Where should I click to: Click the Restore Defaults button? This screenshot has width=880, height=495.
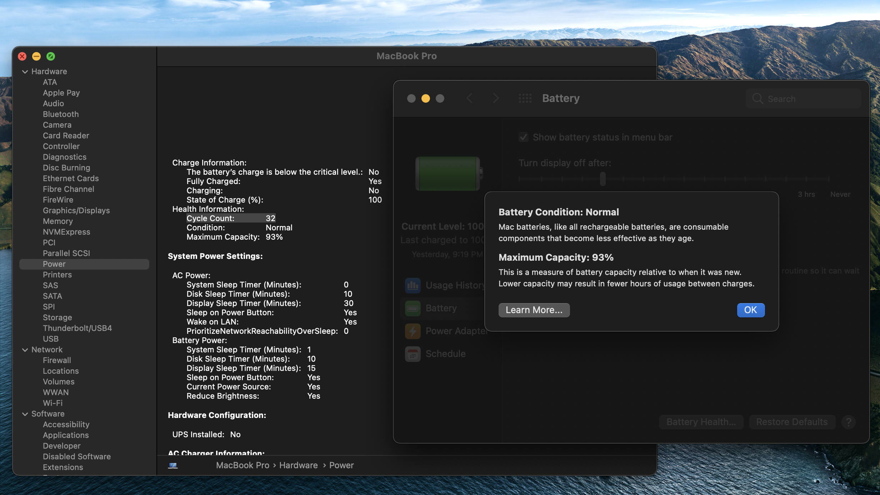[x=791, y=422]
